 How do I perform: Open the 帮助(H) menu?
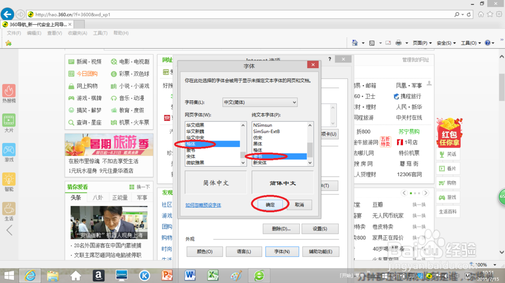(x=121, y=33)
